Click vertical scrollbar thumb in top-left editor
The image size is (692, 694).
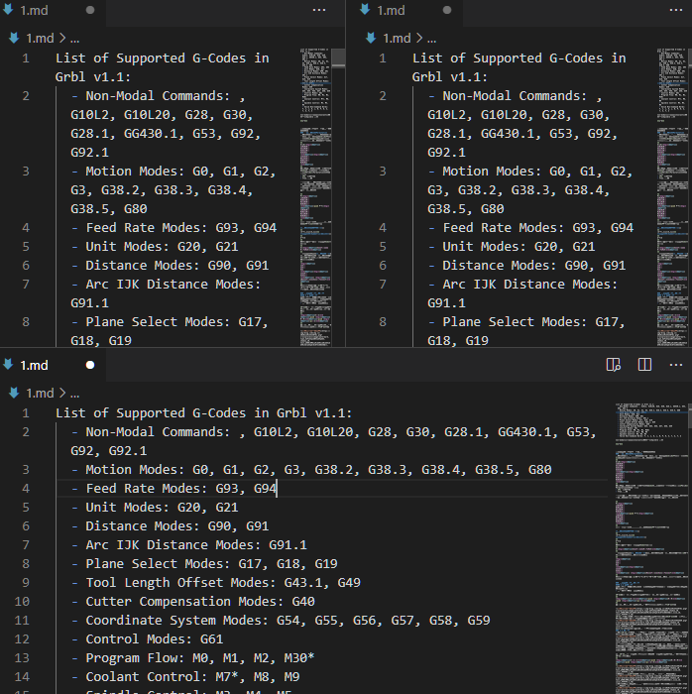pyautogui.click(x=338, y=58)
